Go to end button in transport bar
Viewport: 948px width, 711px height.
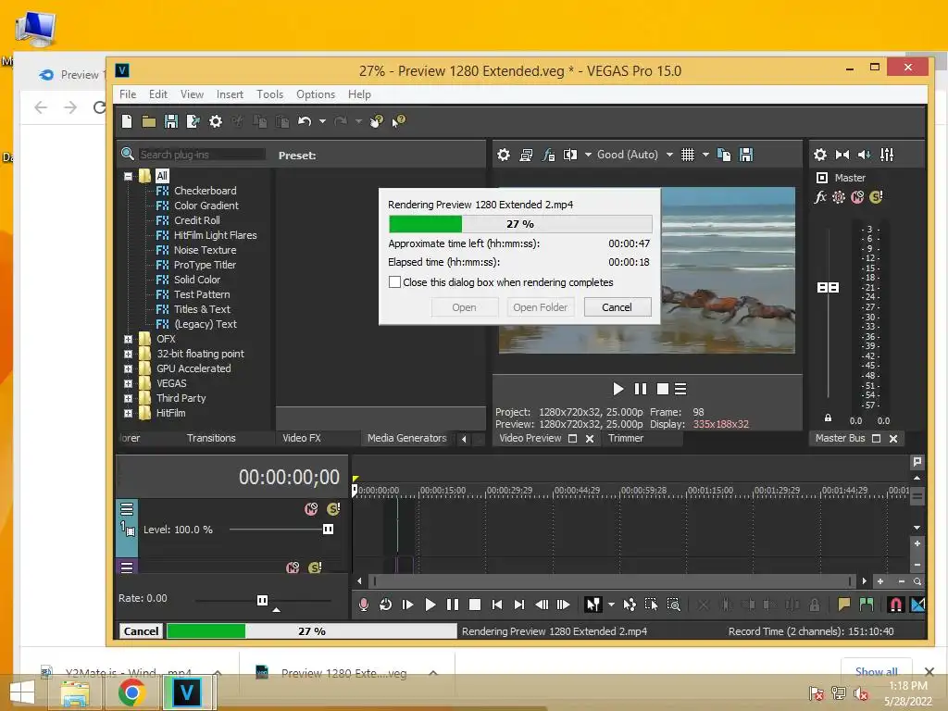(x=519, y=605)
